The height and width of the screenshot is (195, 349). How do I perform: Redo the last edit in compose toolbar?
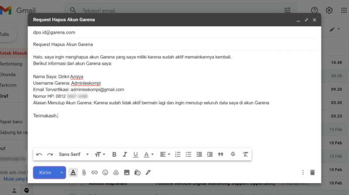(x=50, y=154)
